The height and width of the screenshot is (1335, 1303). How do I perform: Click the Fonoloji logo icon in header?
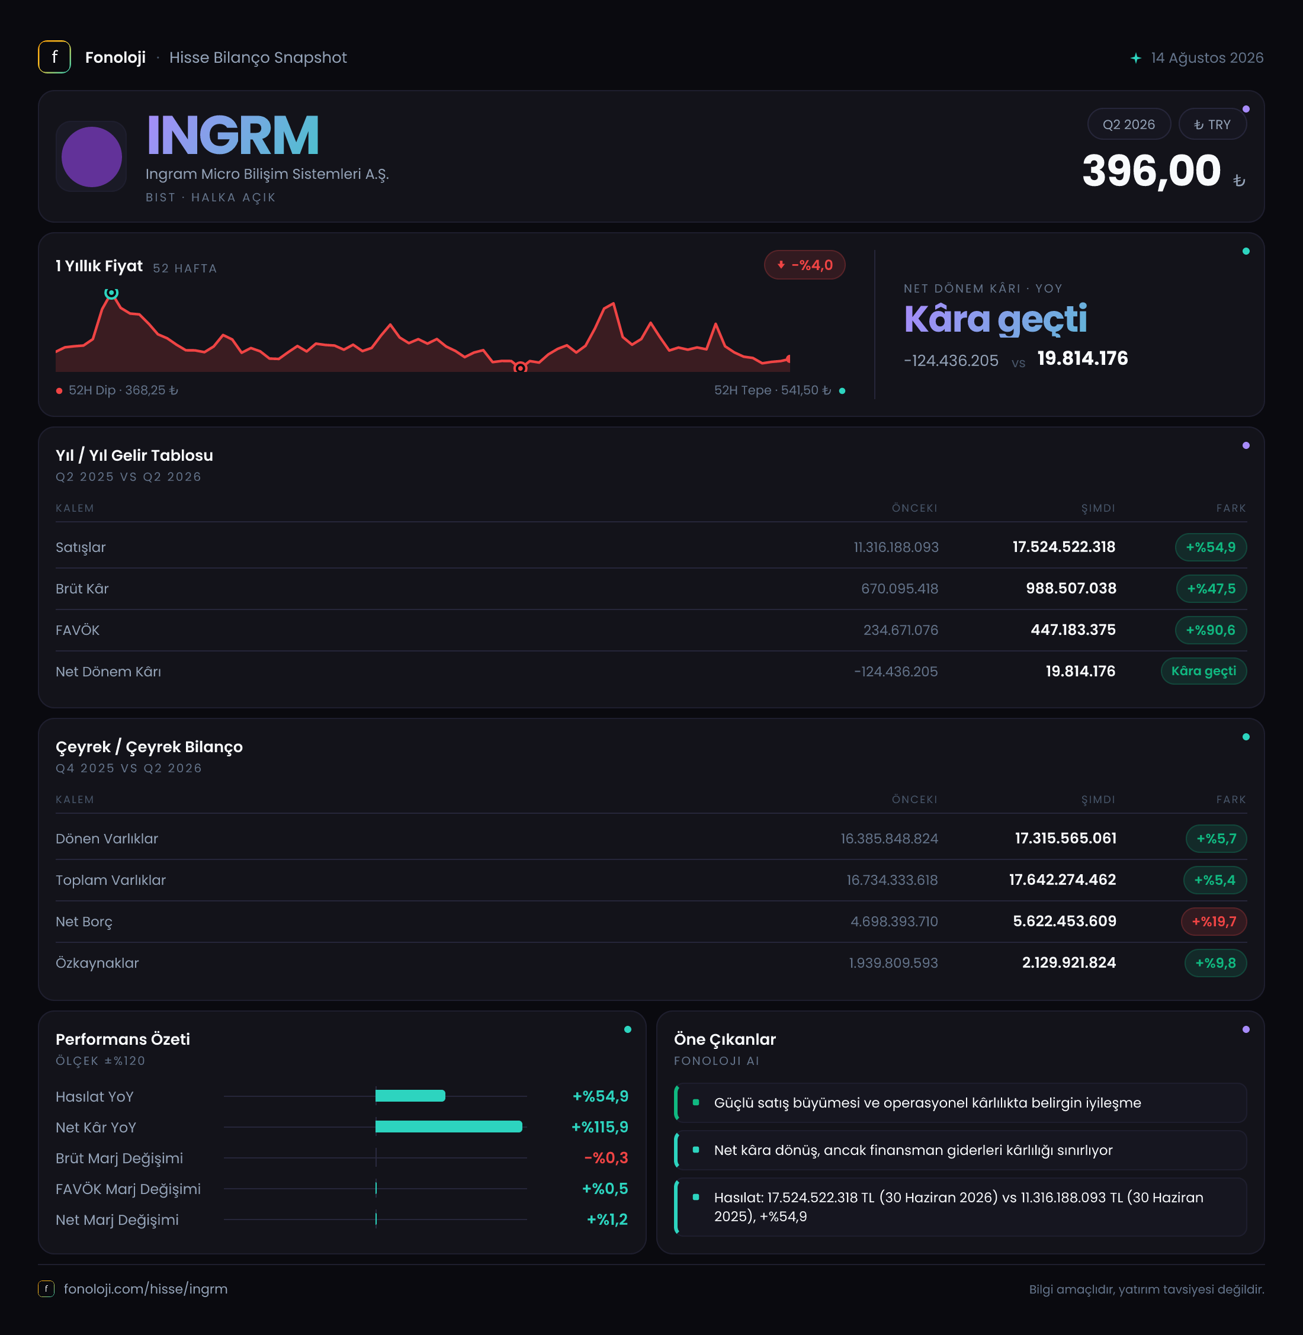click(x=54, y=57)
